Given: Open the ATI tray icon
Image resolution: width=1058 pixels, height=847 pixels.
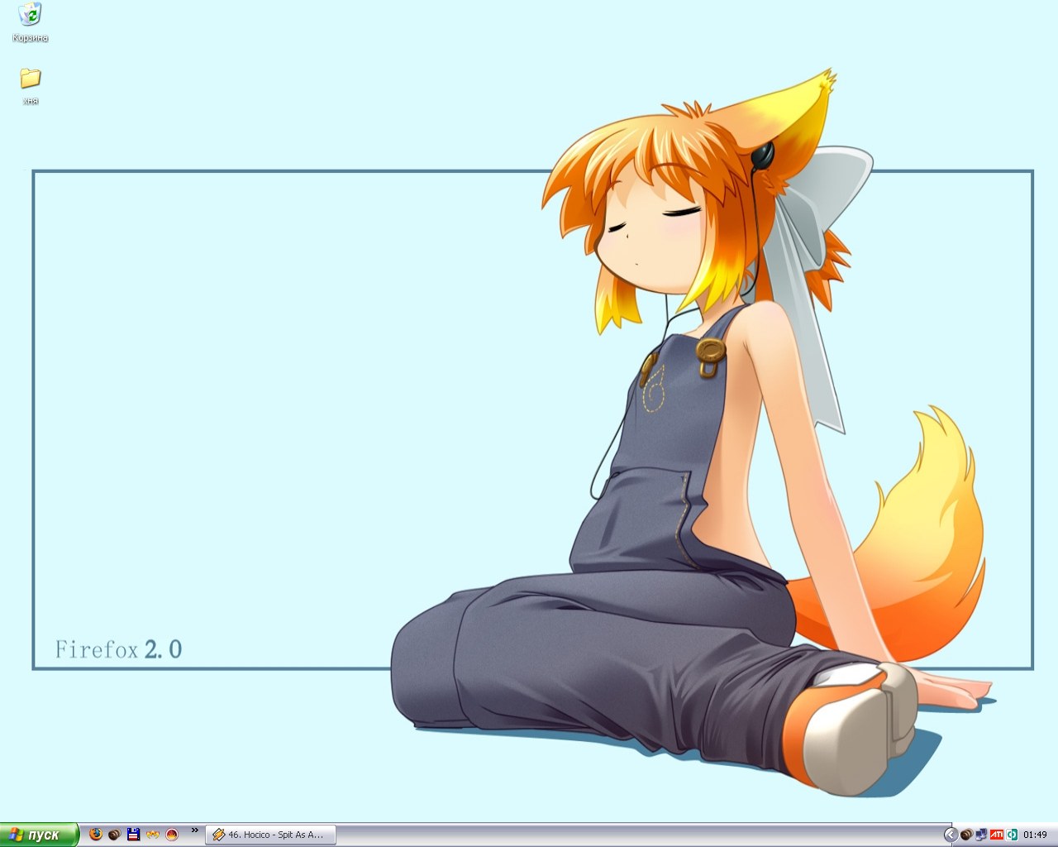Looking at the screenshot, I should click(x=996, y=835).
